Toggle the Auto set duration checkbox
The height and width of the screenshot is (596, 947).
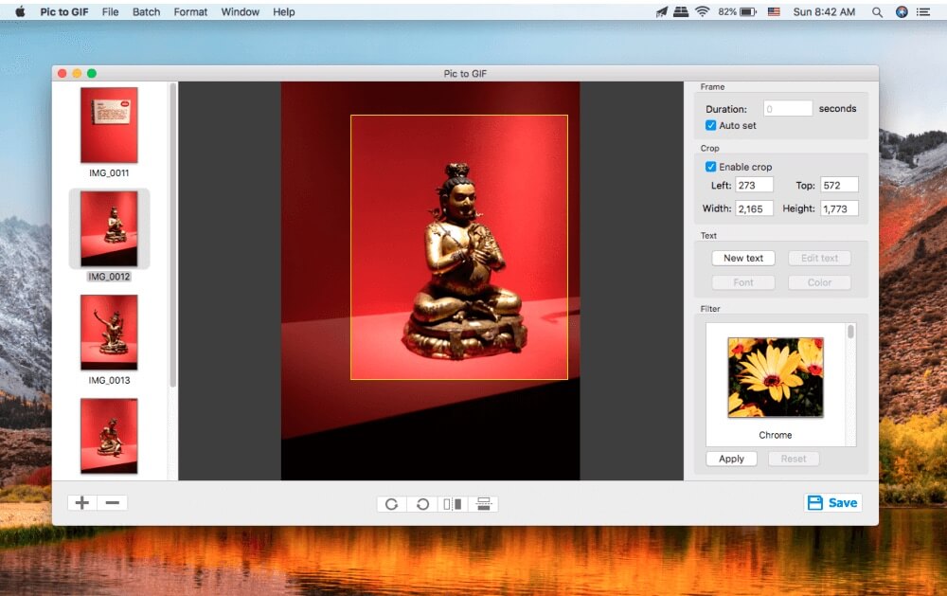point(711,124)
